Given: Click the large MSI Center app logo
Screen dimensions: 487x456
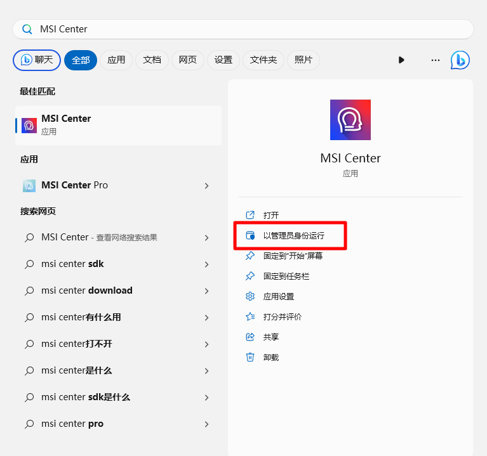Looking at the screenshot, I should (350, 120).
